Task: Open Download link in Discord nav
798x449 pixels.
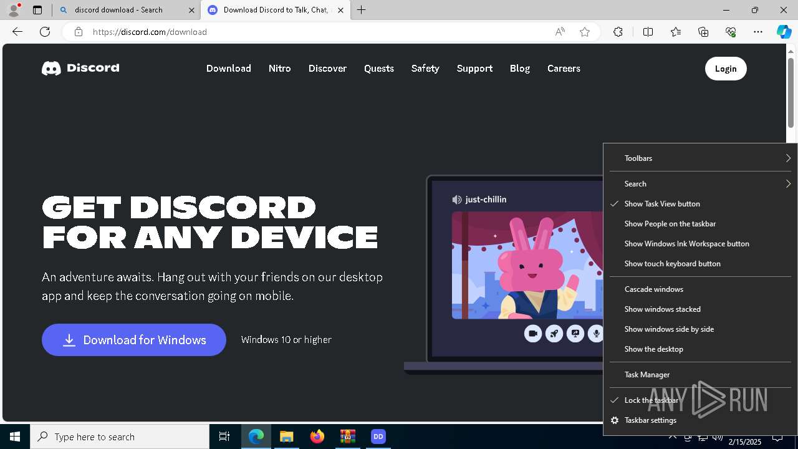Action: 229,69
